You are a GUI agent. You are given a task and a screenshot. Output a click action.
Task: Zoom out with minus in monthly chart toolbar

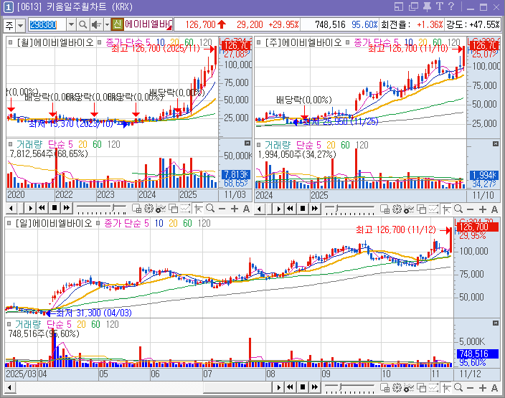pyautogui.click(x=222, y=209)
